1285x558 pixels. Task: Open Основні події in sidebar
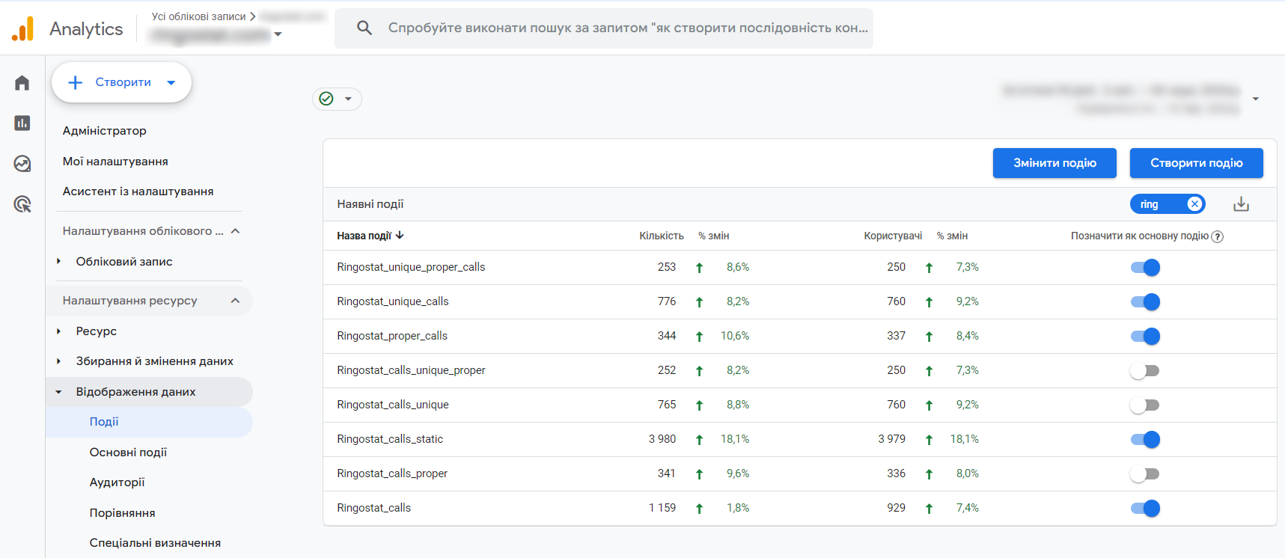point(128,453)
